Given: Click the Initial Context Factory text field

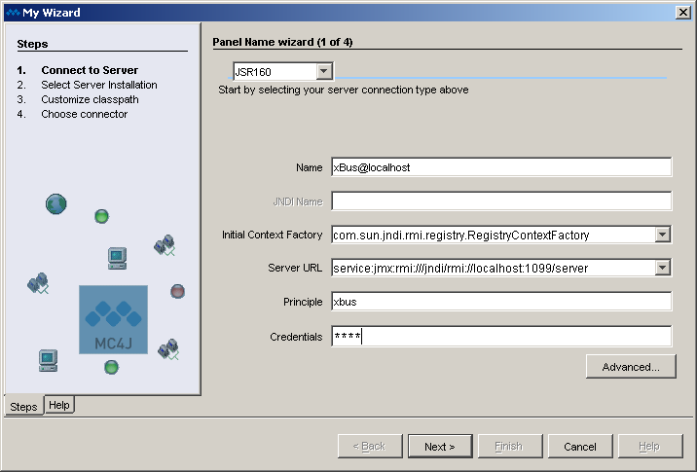Looking at the screenshot, I should [x=493, y=235].
